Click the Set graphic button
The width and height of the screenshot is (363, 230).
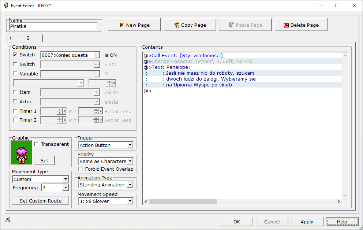[44, 160]
